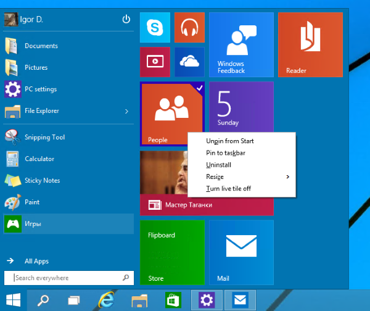The width and height of the screenshot is (370, 311).
Task: Turn live tile off
Action: point(229,189)
